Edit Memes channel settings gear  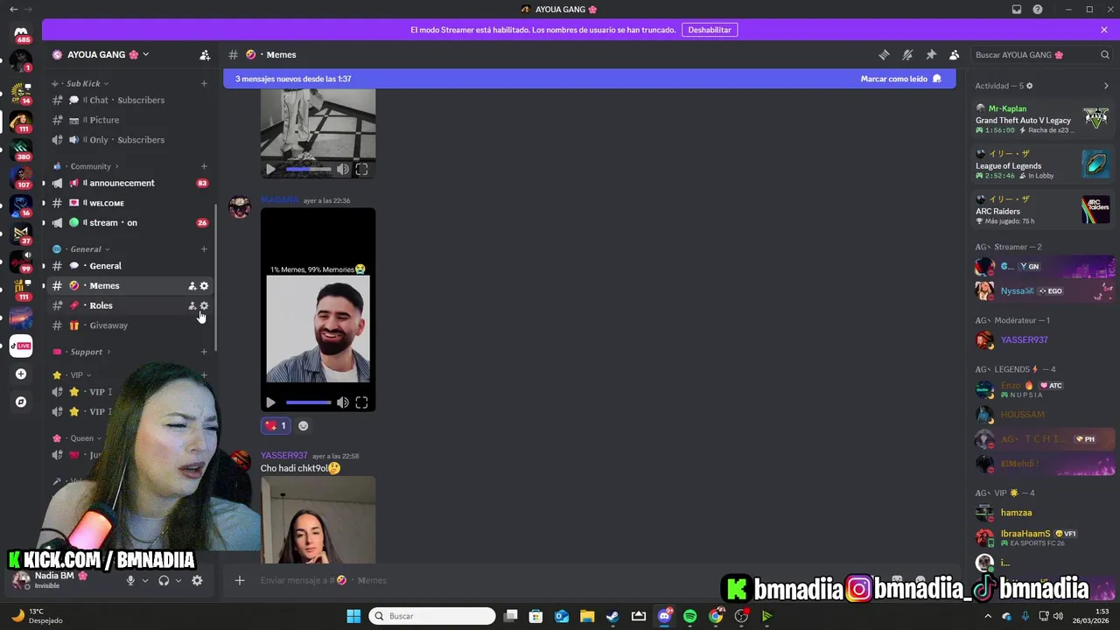click(204, 286)
